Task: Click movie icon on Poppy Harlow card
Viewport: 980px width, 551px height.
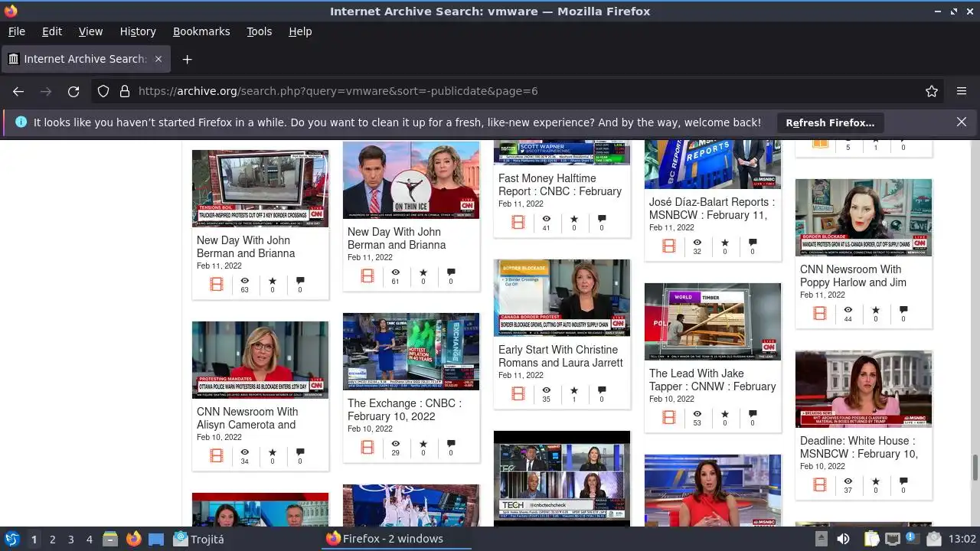Action: [820, 314]
